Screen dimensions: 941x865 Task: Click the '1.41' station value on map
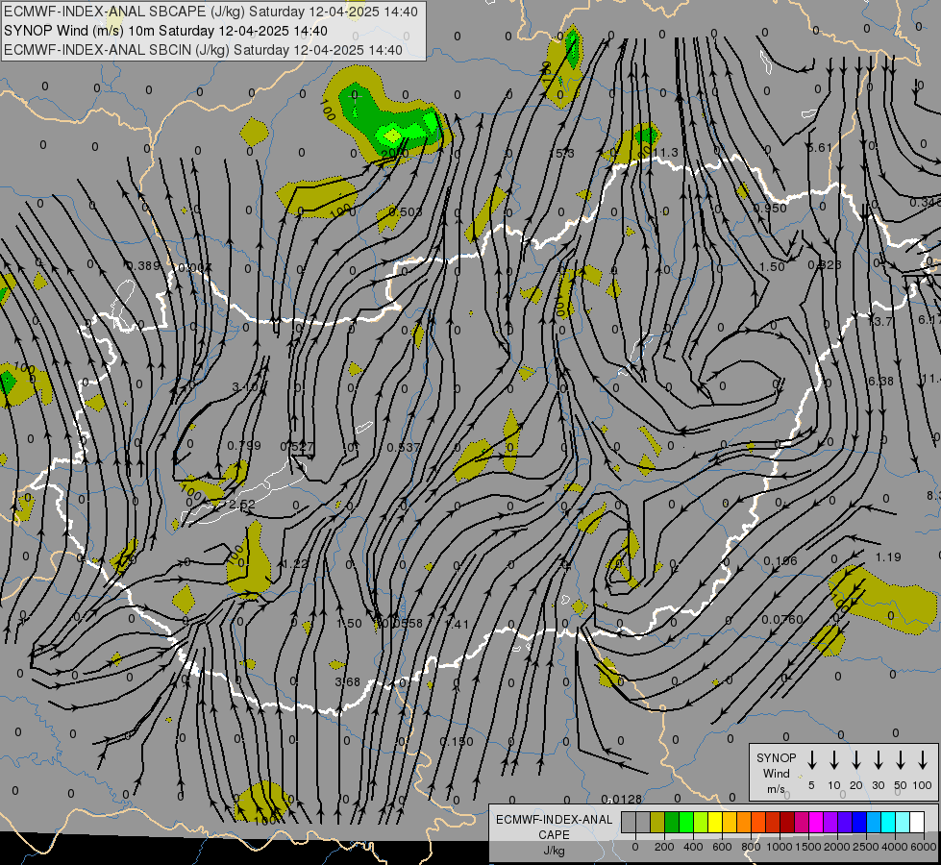click(x=457, y=625)
